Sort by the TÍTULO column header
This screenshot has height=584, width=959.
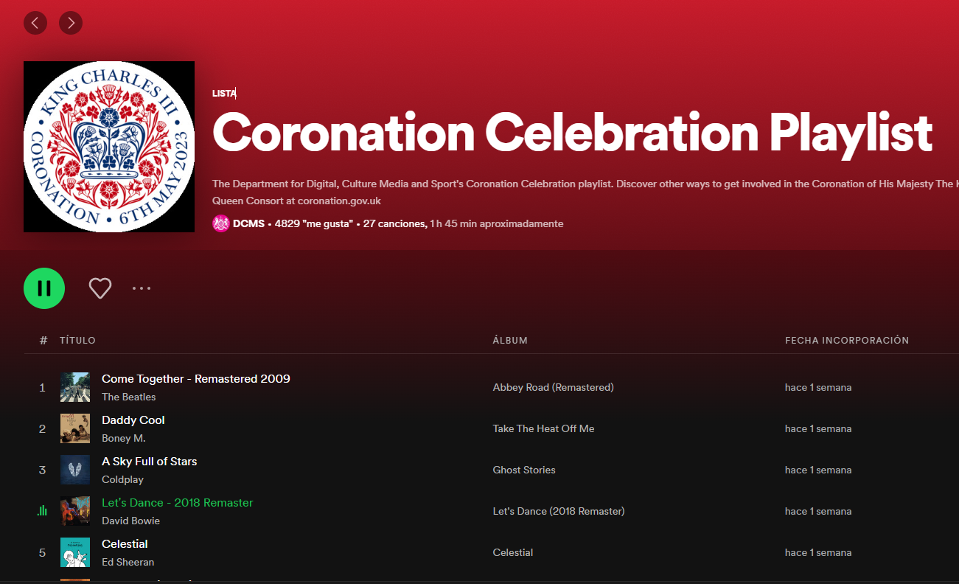pyautogui.click(x=77, y=340)
